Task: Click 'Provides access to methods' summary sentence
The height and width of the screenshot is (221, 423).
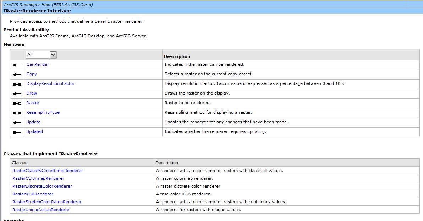Action: point(77,21)
